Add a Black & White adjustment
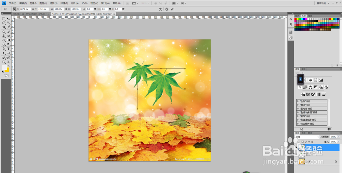This screenshot has height=173, width=342. click(316, 87)
